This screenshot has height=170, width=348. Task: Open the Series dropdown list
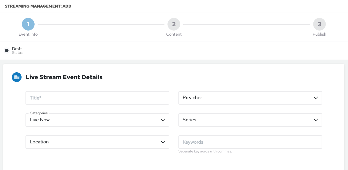pyautogui.click(x=246, y=120)
